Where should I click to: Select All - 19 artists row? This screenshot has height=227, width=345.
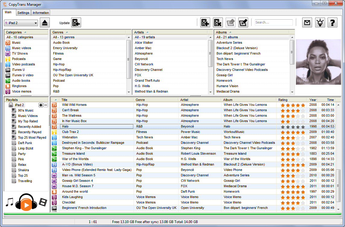tap(170, 37)
